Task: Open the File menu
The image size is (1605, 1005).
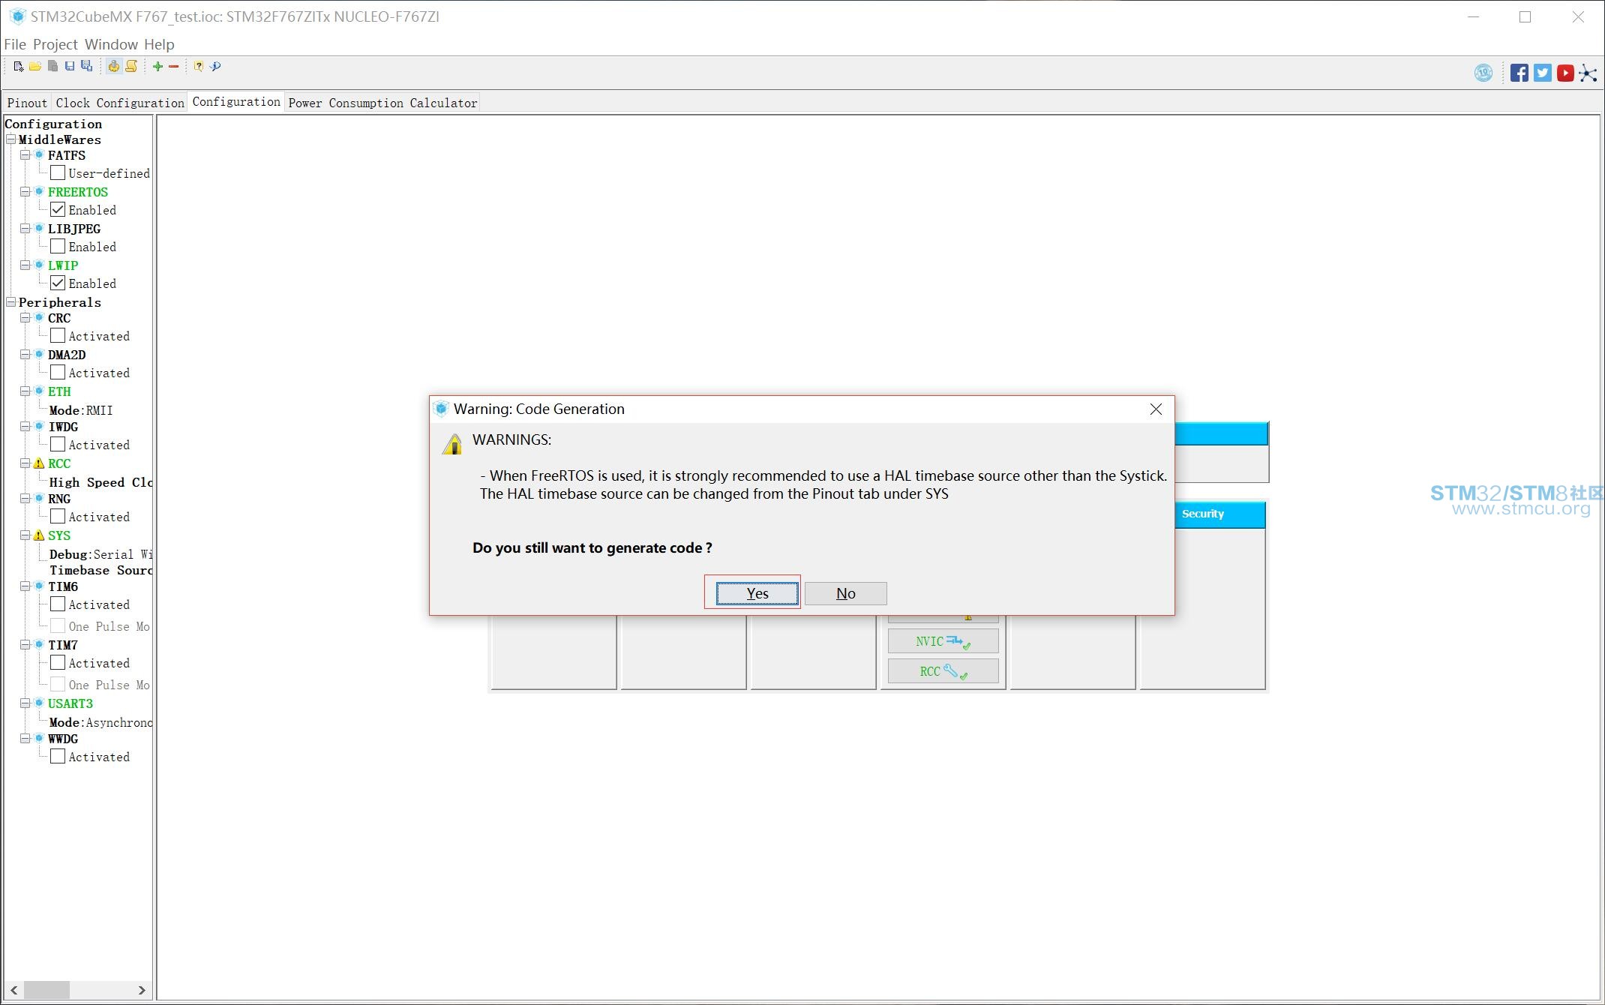Action: coord(15,44)
